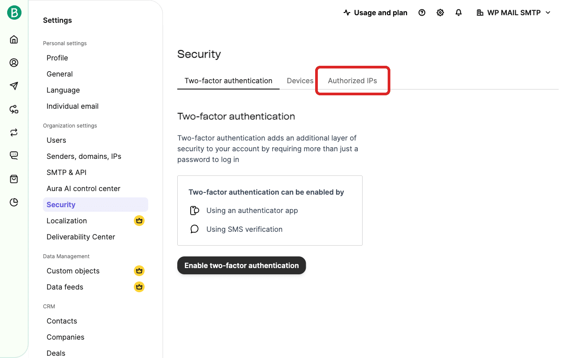Open Commerce shopping bag icon
Viewport: 573px width, 358px height.
click(x=14, y=179)
